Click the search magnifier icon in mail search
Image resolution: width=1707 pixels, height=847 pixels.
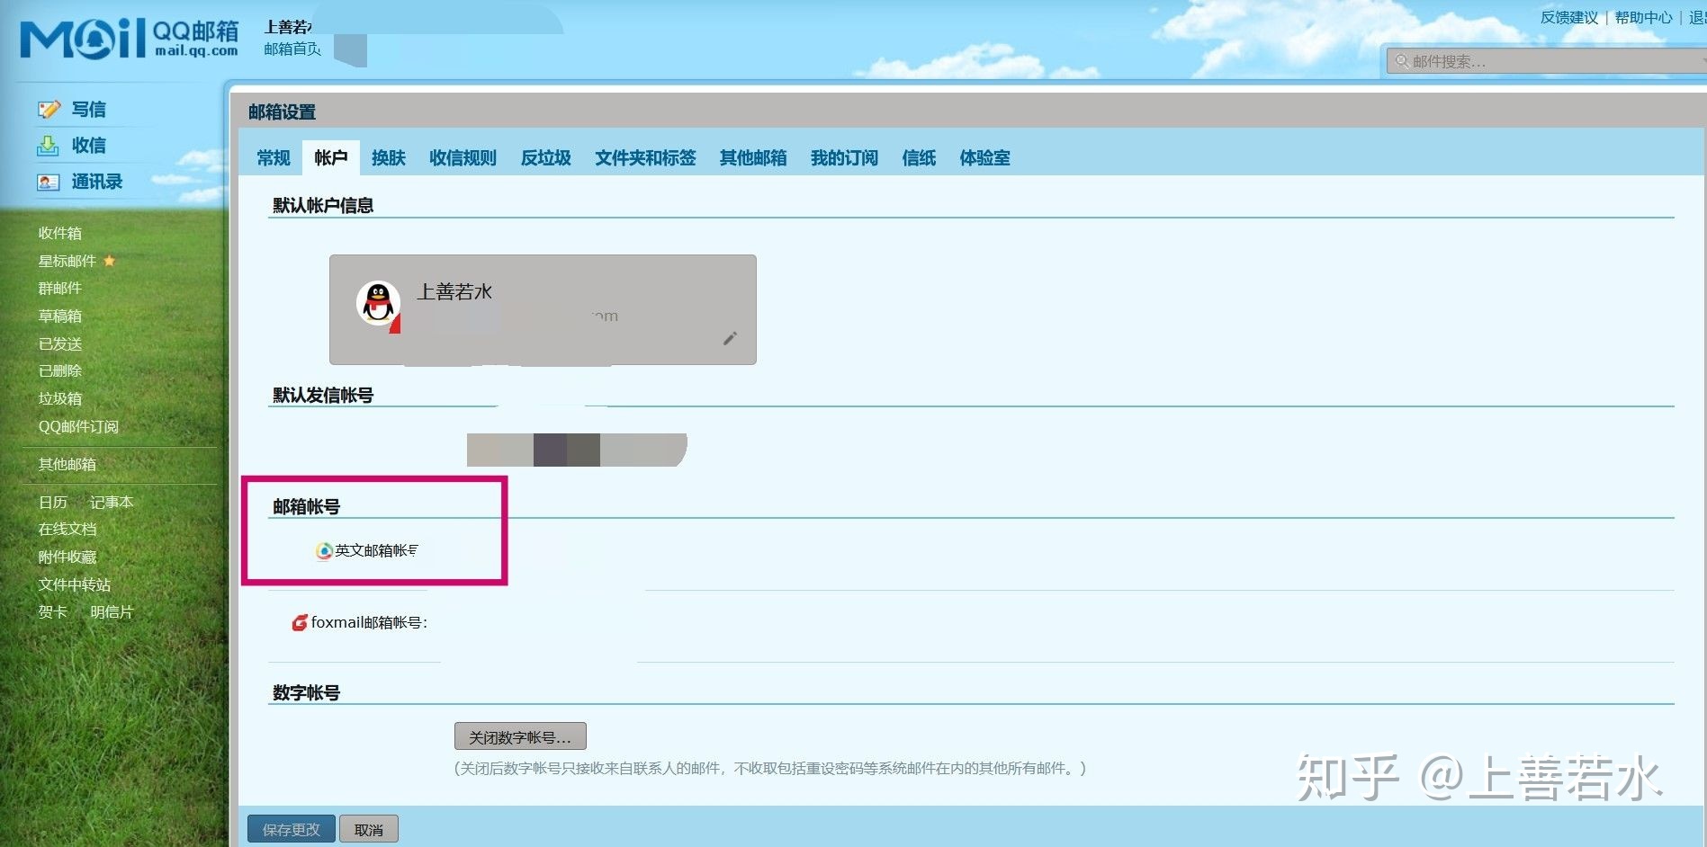click(1402, 60)
